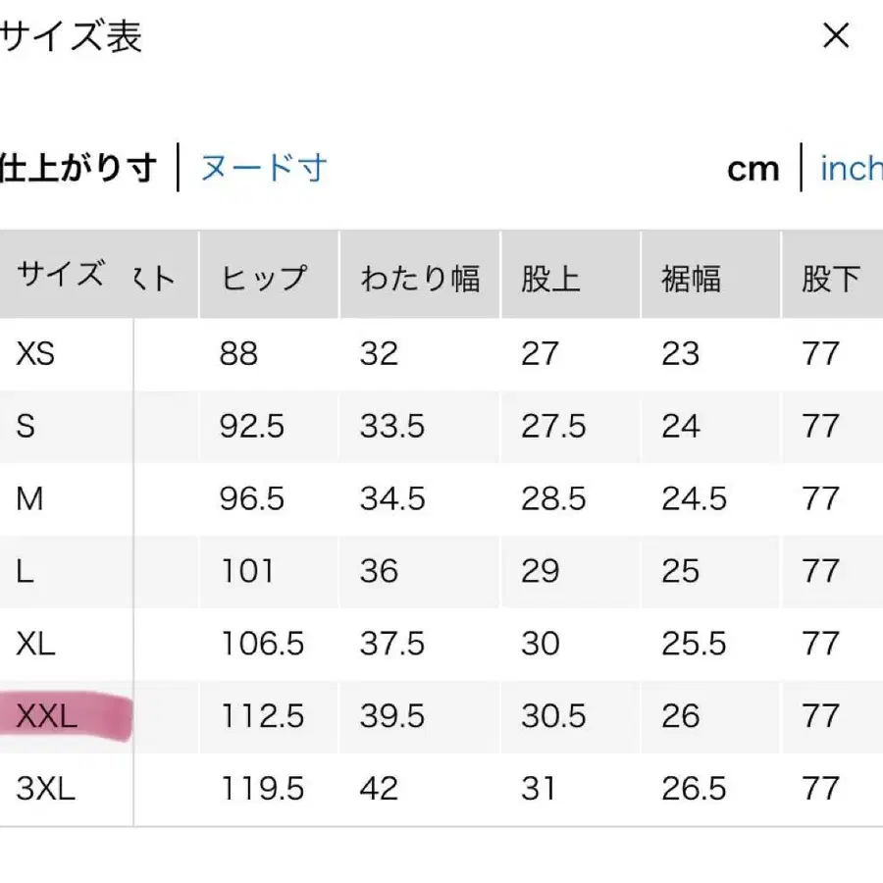Select the highlighted XXL size row
This screenshot has height=883, width=883.
(46, 716)
